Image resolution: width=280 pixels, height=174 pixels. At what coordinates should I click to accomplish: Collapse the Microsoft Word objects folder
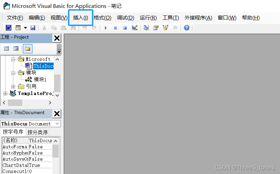[x=13, y=59]
